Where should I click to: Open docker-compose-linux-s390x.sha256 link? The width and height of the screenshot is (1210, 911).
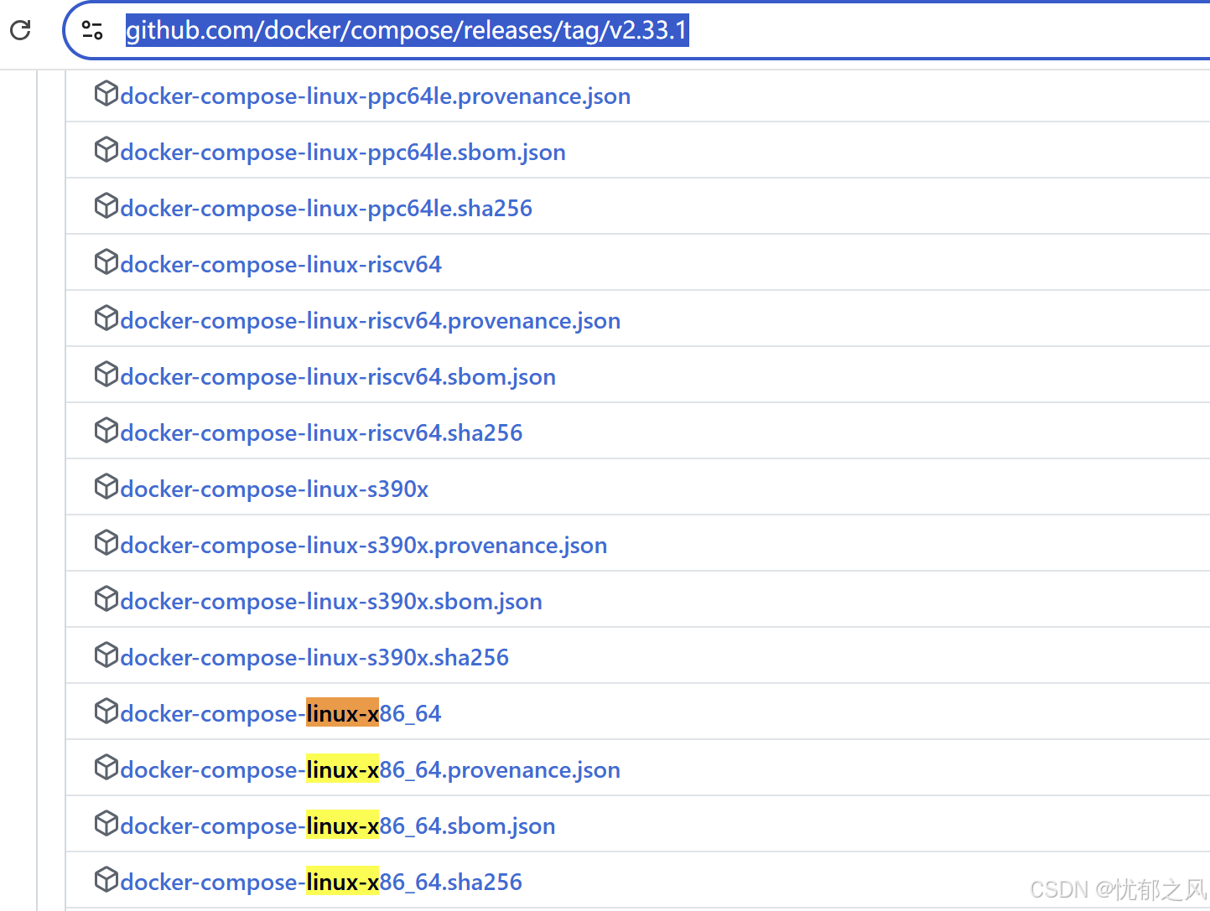[314, 658]
